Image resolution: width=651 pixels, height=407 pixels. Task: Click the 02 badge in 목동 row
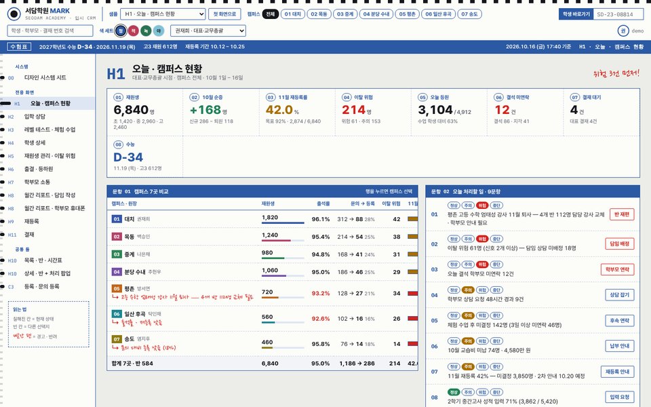pos(117,237)
